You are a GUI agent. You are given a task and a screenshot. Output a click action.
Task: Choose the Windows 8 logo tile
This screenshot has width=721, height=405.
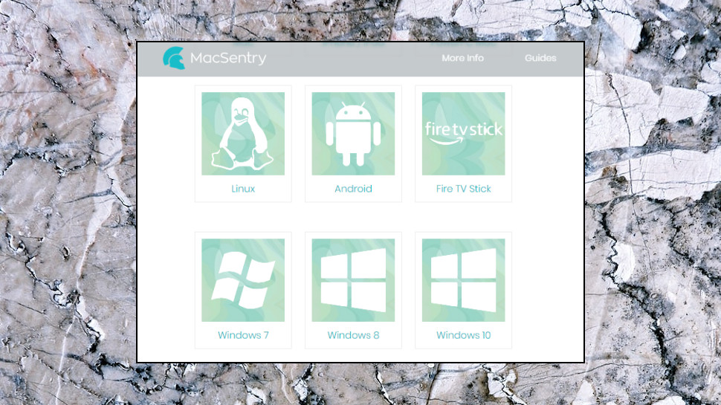353,280
